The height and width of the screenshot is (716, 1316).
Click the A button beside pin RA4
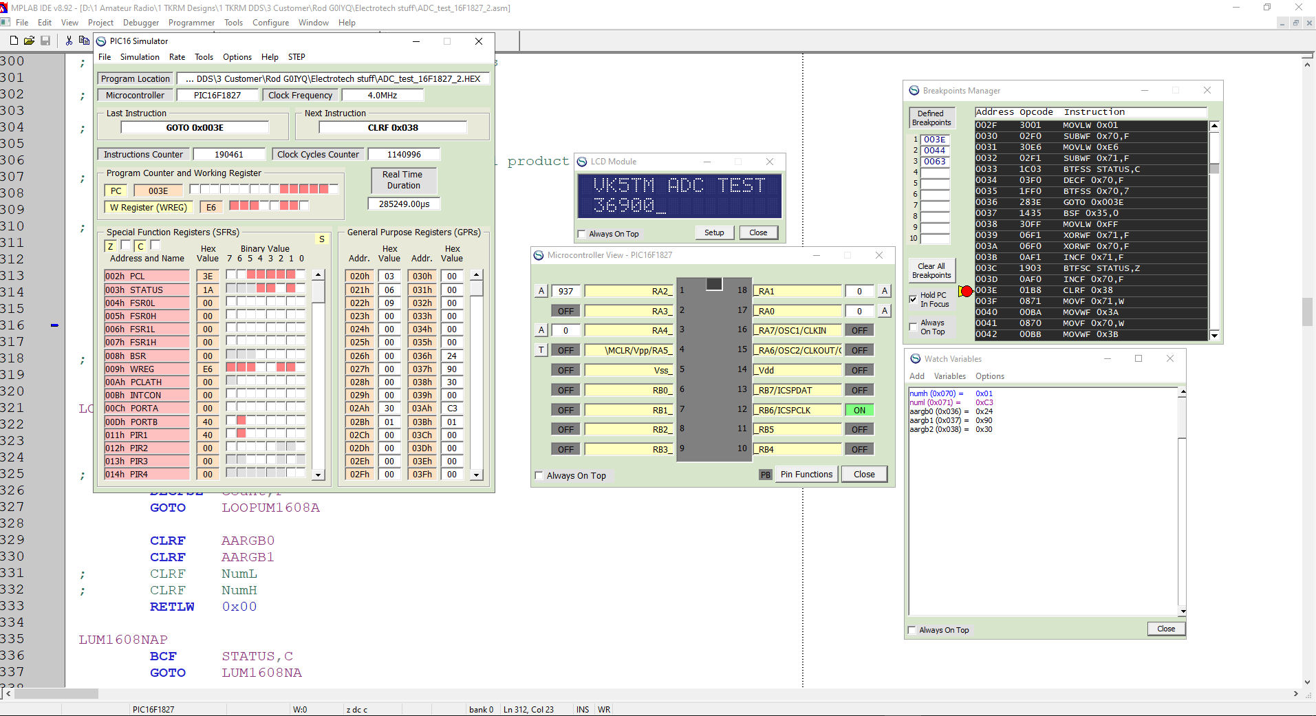click(x=541, y=330)
